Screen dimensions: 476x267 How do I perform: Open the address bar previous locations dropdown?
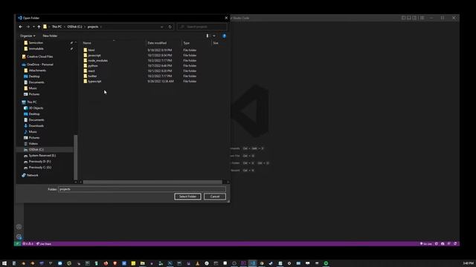coord(162,27)
